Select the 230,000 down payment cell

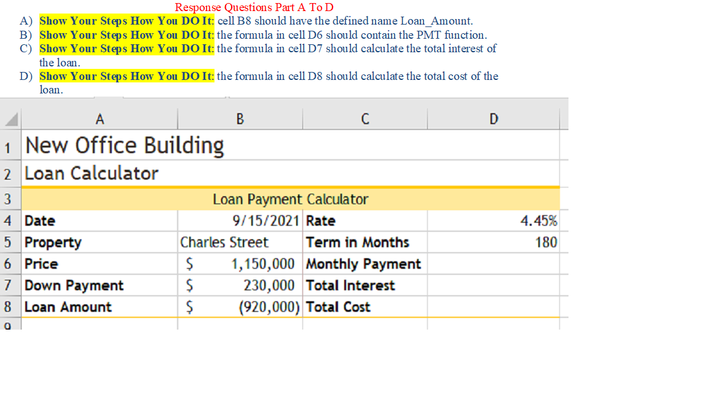[x=240, y=285]
